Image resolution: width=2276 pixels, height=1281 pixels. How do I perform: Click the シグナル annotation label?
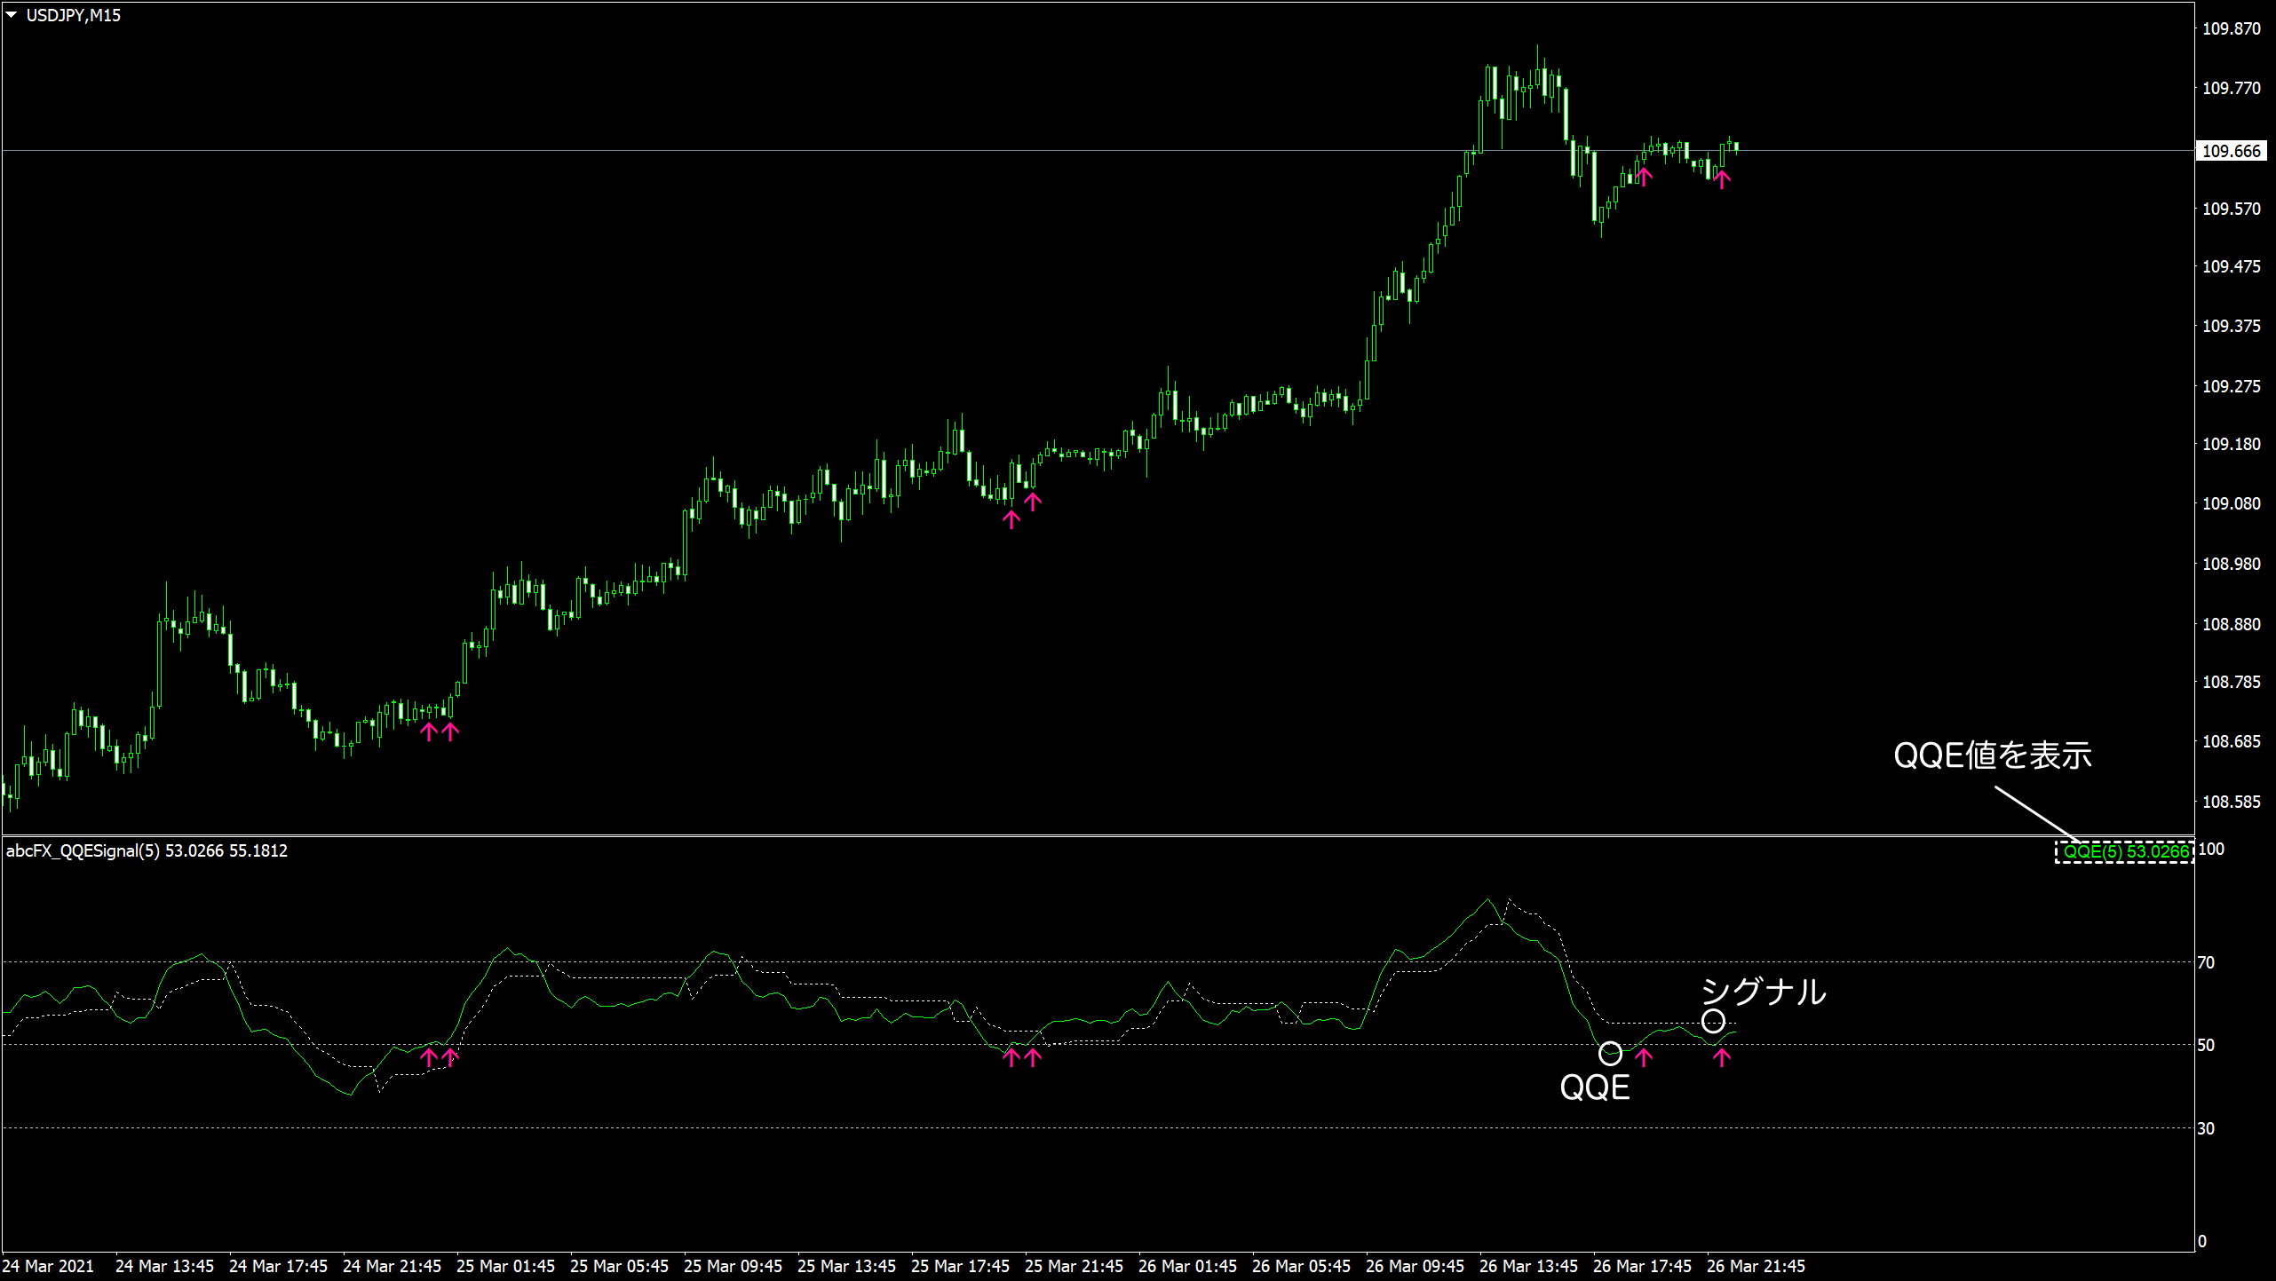(x=1763, y=992)
